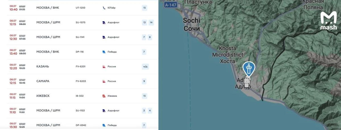341x130 pixels.
Task: Select gate badge 15 for flight UT-1250
Action: click(144, 8)
